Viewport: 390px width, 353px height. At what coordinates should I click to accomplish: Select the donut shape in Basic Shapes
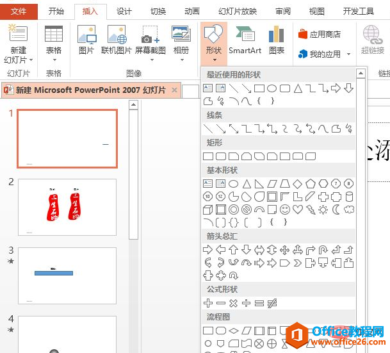click(233, 209)
